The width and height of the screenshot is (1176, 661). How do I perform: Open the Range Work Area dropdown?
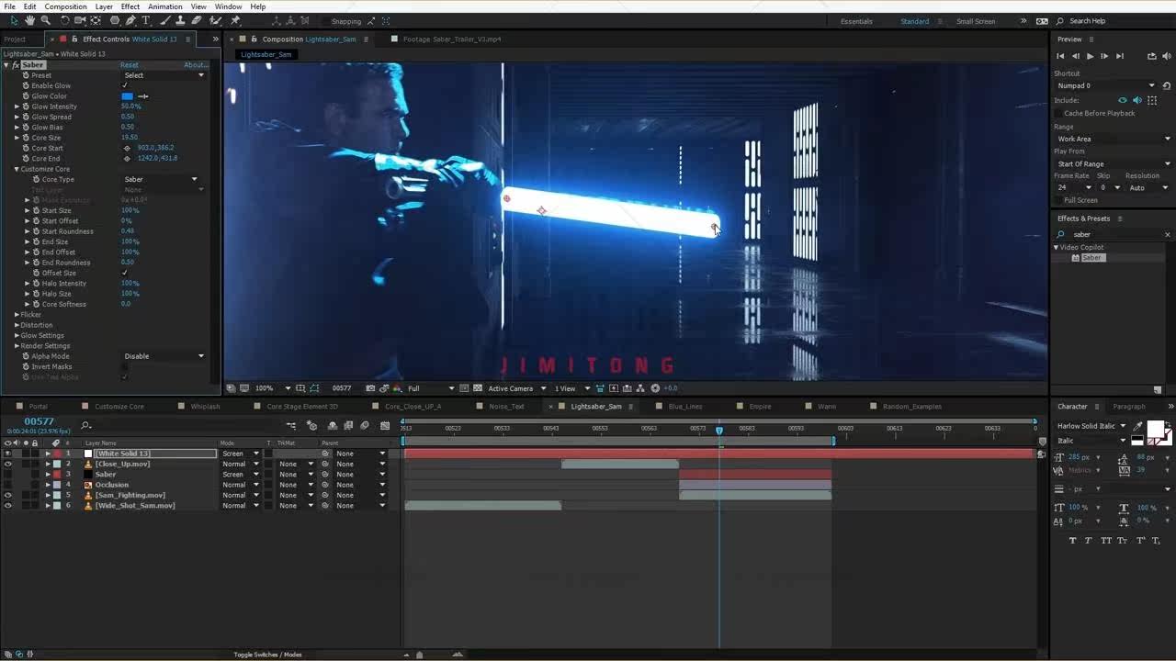(1114, 139)
